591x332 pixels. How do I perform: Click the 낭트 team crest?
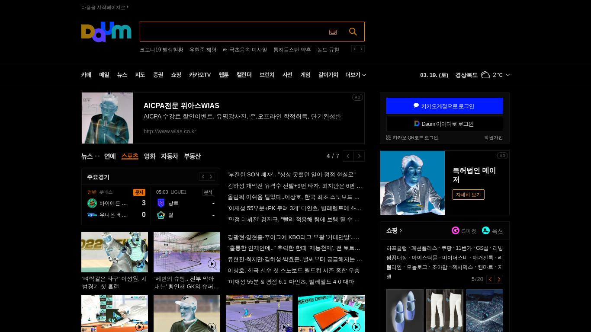(161, 203)
